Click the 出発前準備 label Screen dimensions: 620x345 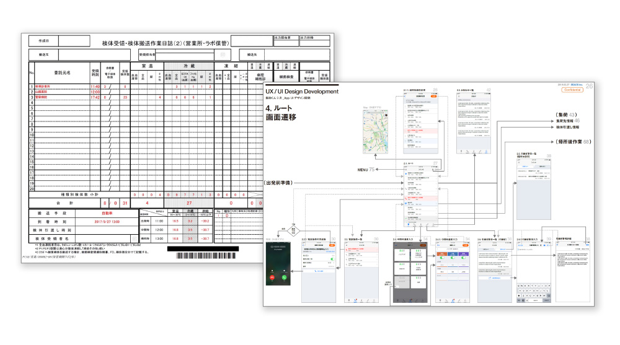point(279,183)
